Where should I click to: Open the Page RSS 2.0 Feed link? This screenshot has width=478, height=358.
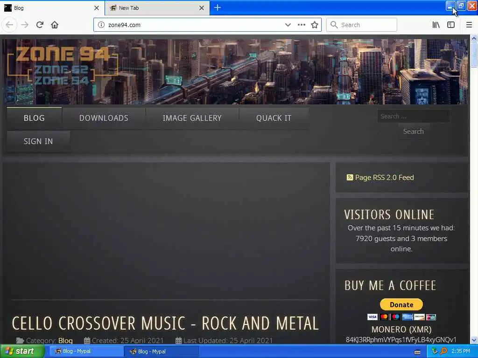point(385,177)
